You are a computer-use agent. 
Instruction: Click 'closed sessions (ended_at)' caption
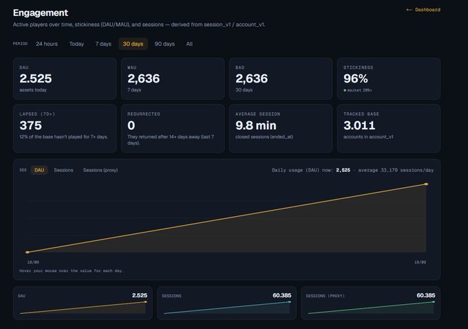click(x=264, y=137)
